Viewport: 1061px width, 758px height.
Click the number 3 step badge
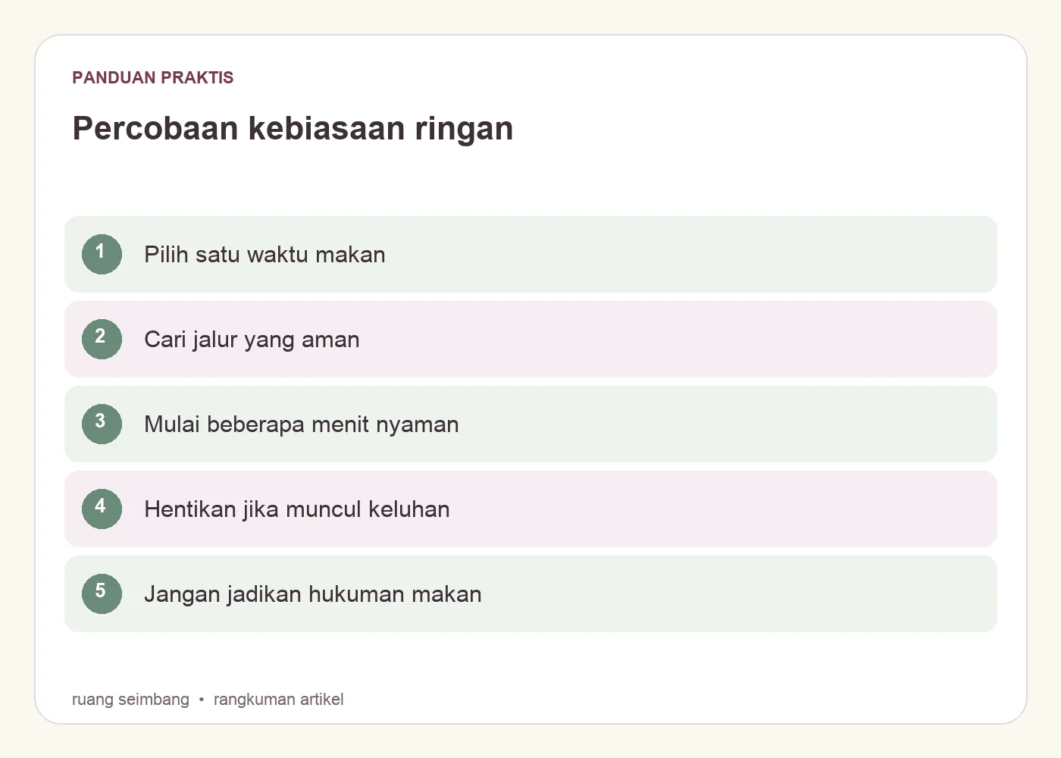(x=102, y=424)
